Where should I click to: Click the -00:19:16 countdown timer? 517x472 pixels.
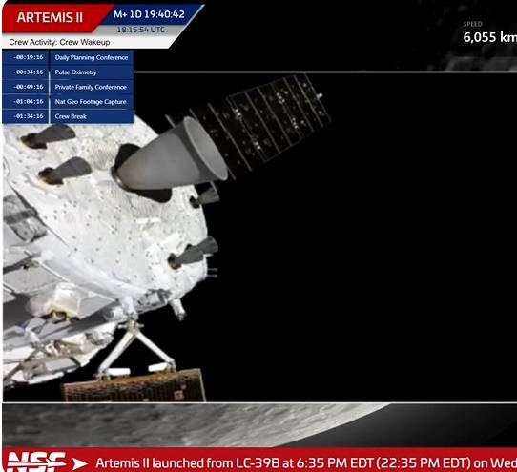click(x=29, y=57)
